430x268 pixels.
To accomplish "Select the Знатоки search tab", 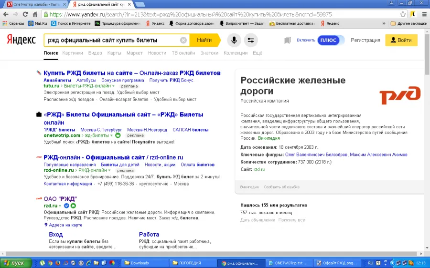I will click(x=209, y=53).
